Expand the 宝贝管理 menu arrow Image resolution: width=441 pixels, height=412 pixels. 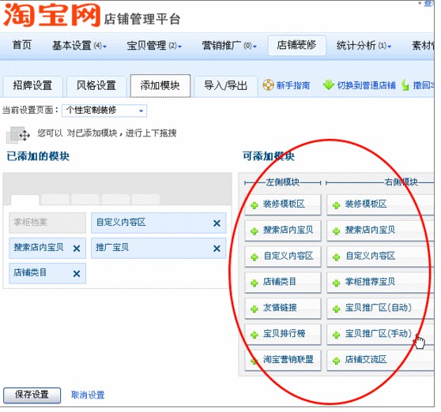(x=179, y=47)
